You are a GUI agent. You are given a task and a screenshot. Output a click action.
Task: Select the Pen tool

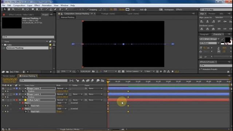tap(37, 9)
